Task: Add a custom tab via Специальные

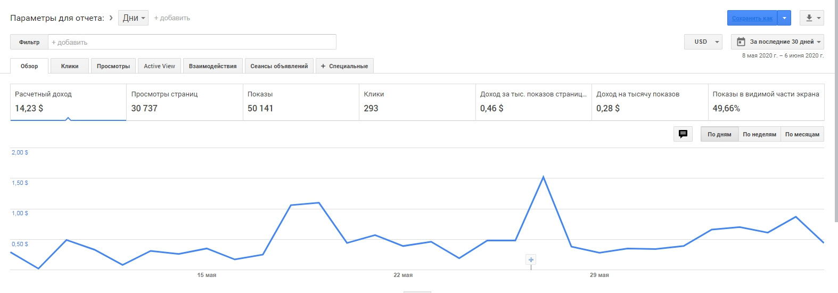Action: [x=344, y=66]
